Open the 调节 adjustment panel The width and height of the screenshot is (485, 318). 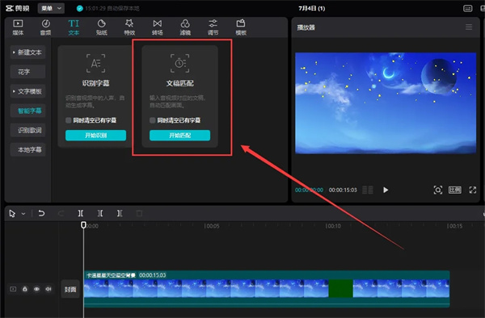[213, 27]
